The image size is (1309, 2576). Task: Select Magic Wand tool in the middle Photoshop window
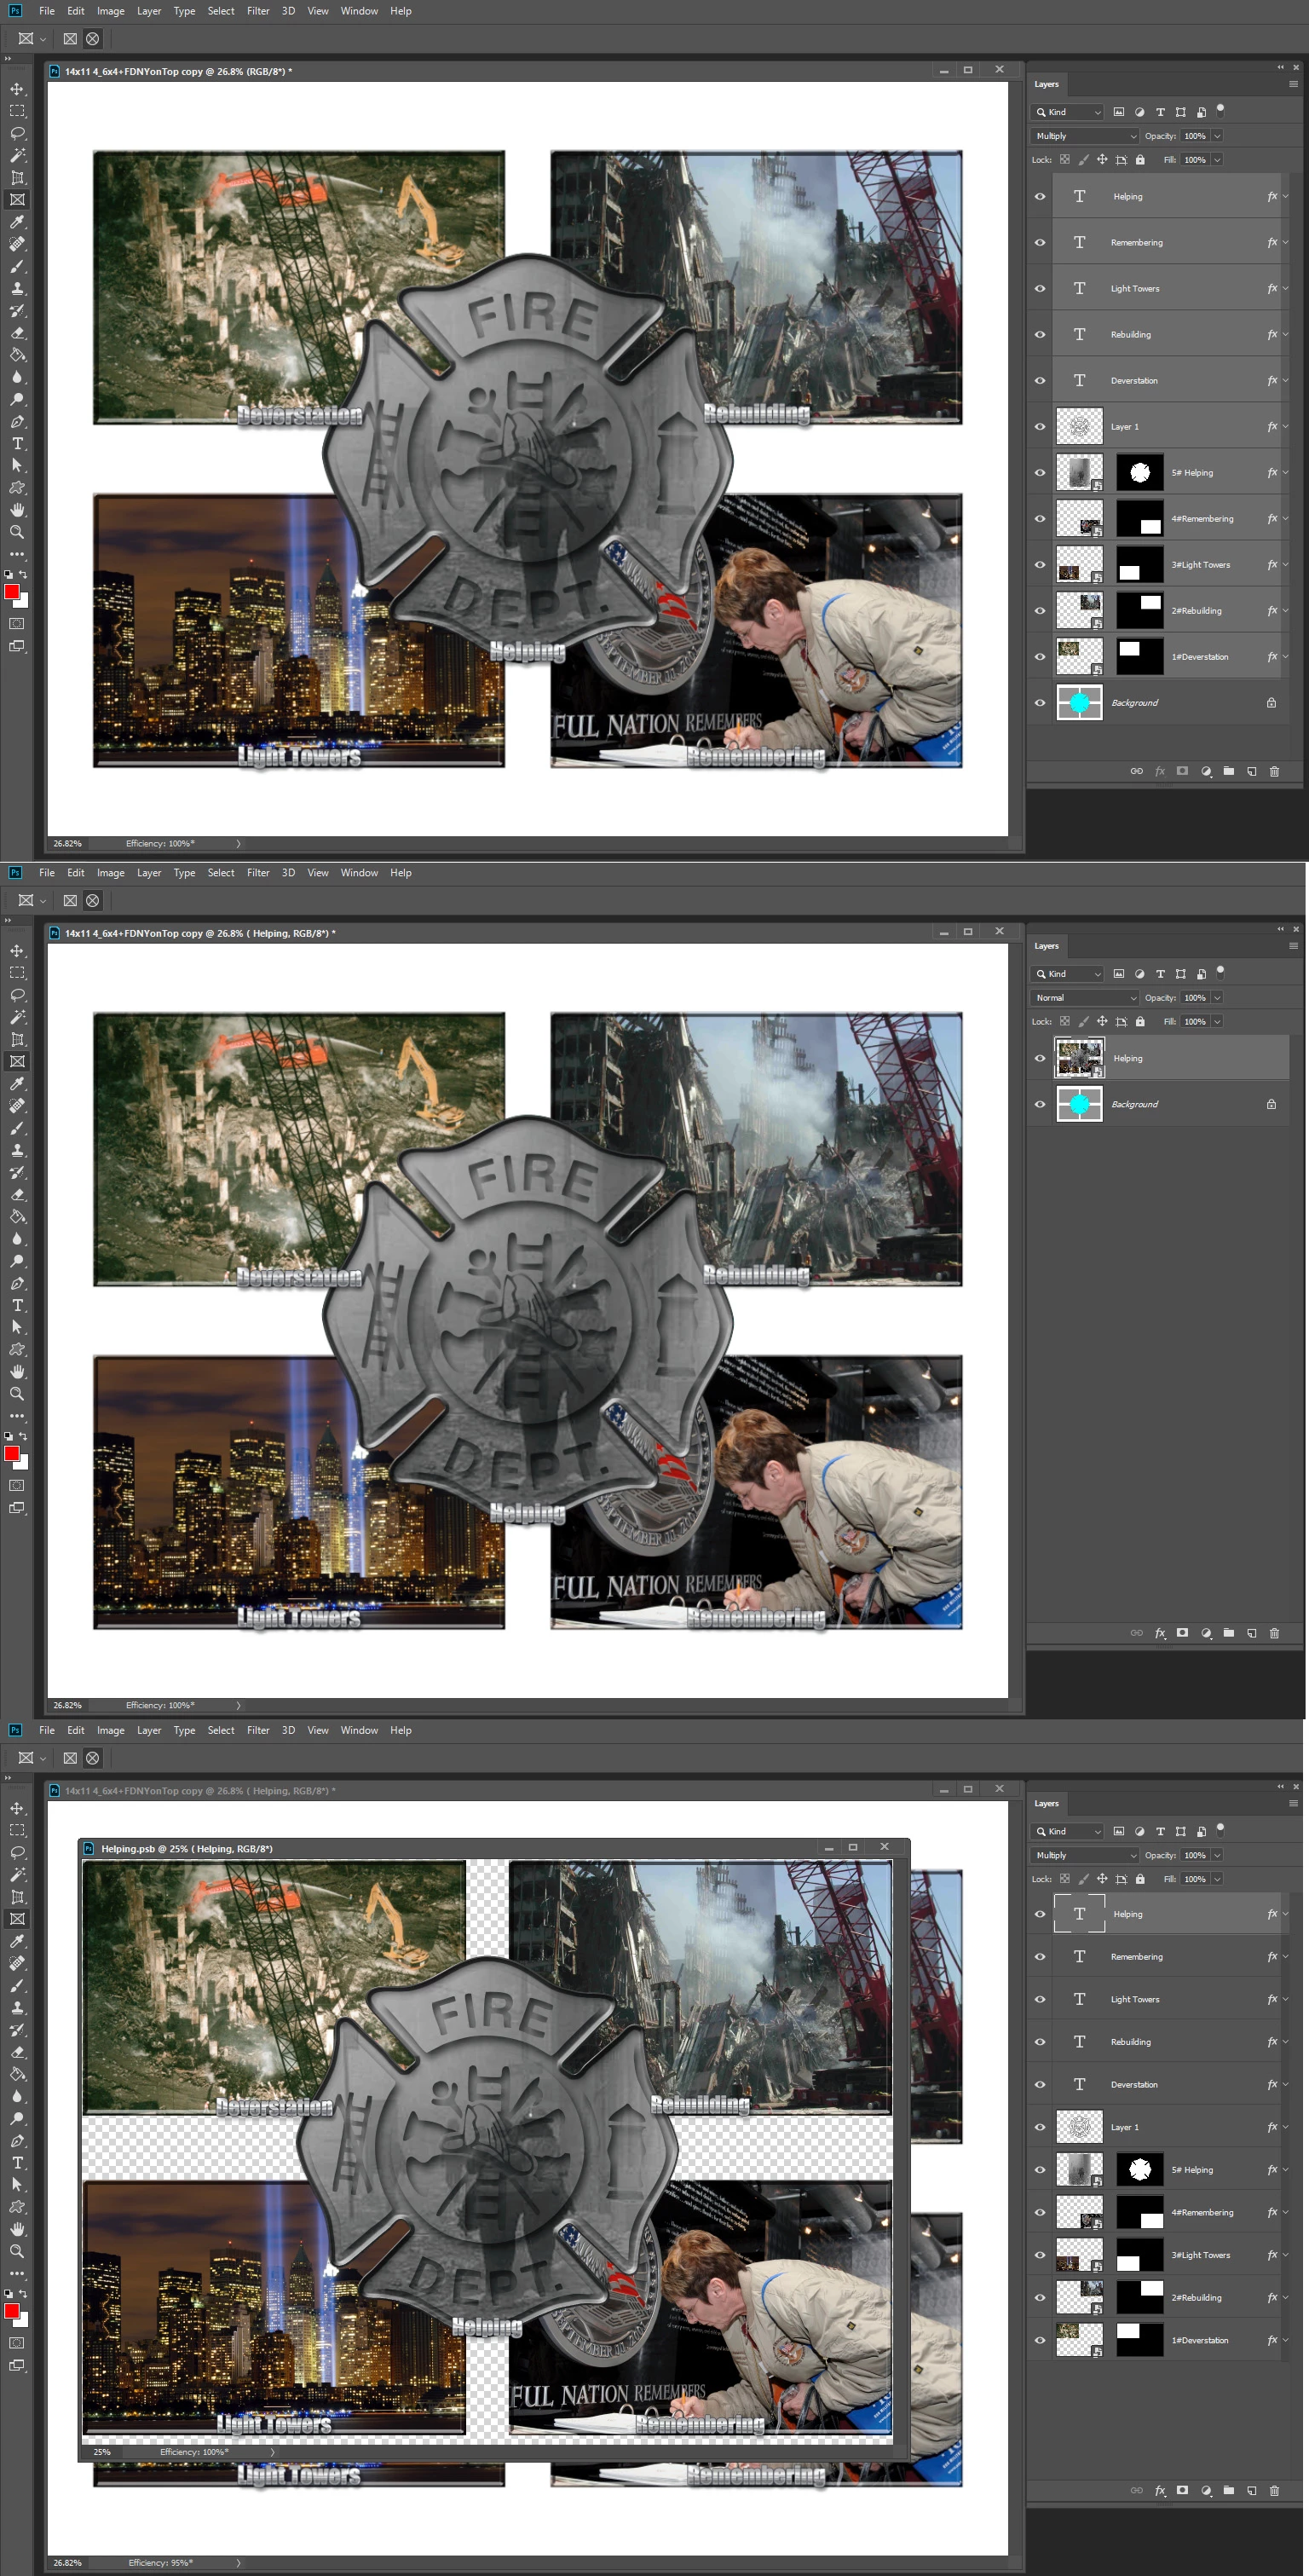17,1017
